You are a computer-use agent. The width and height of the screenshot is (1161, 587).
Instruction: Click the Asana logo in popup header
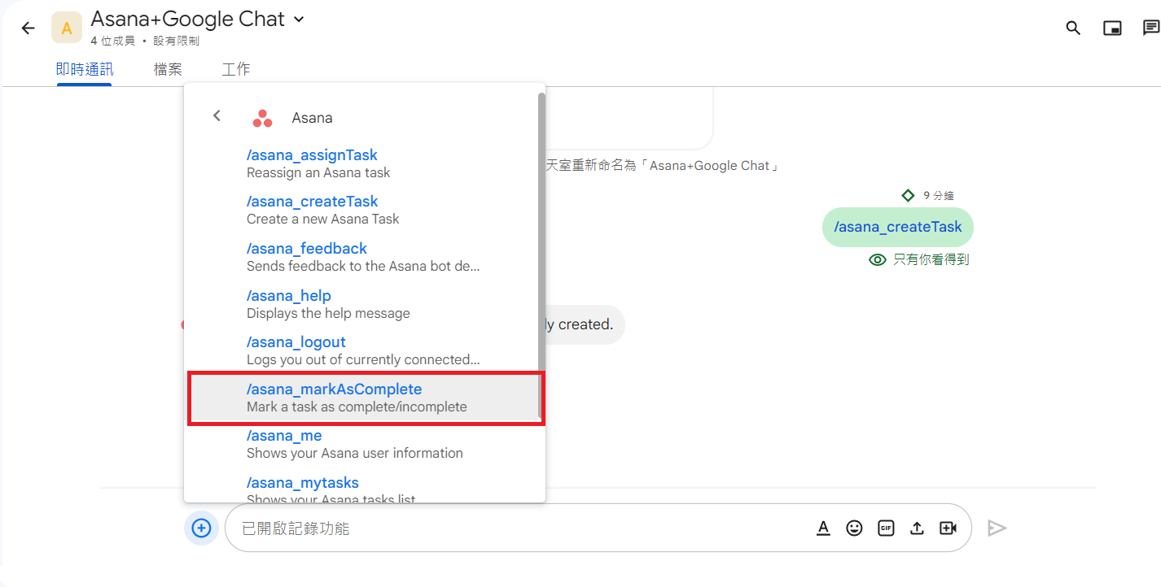[x=262, y=118]
